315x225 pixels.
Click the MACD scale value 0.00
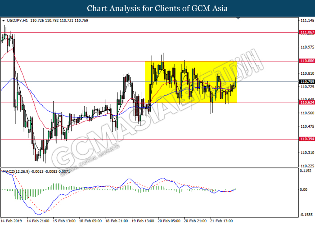coord(304,189)
